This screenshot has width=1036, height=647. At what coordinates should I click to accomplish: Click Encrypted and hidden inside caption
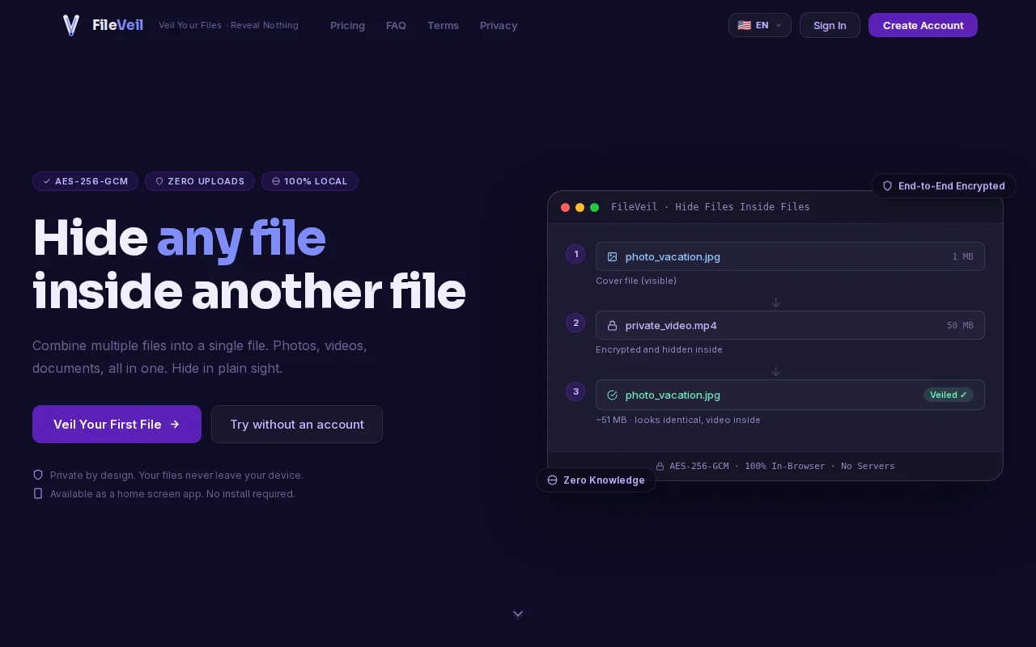[659, 349]
